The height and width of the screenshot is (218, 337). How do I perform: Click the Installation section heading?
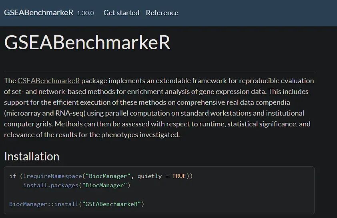click(32, 156)
